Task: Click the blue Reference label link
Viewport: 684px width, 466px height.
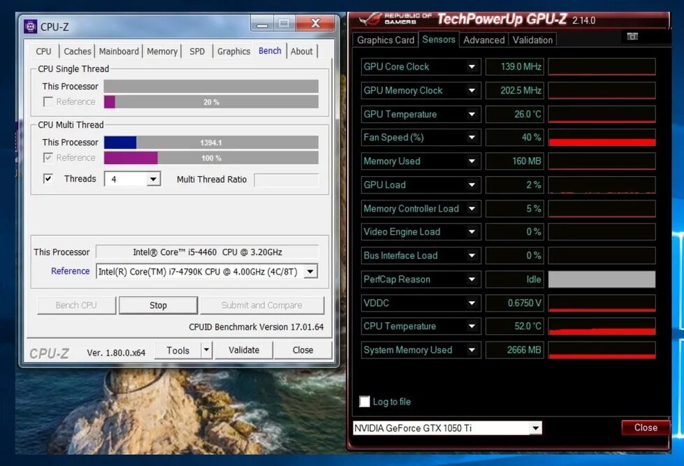Action: (71, 271)
